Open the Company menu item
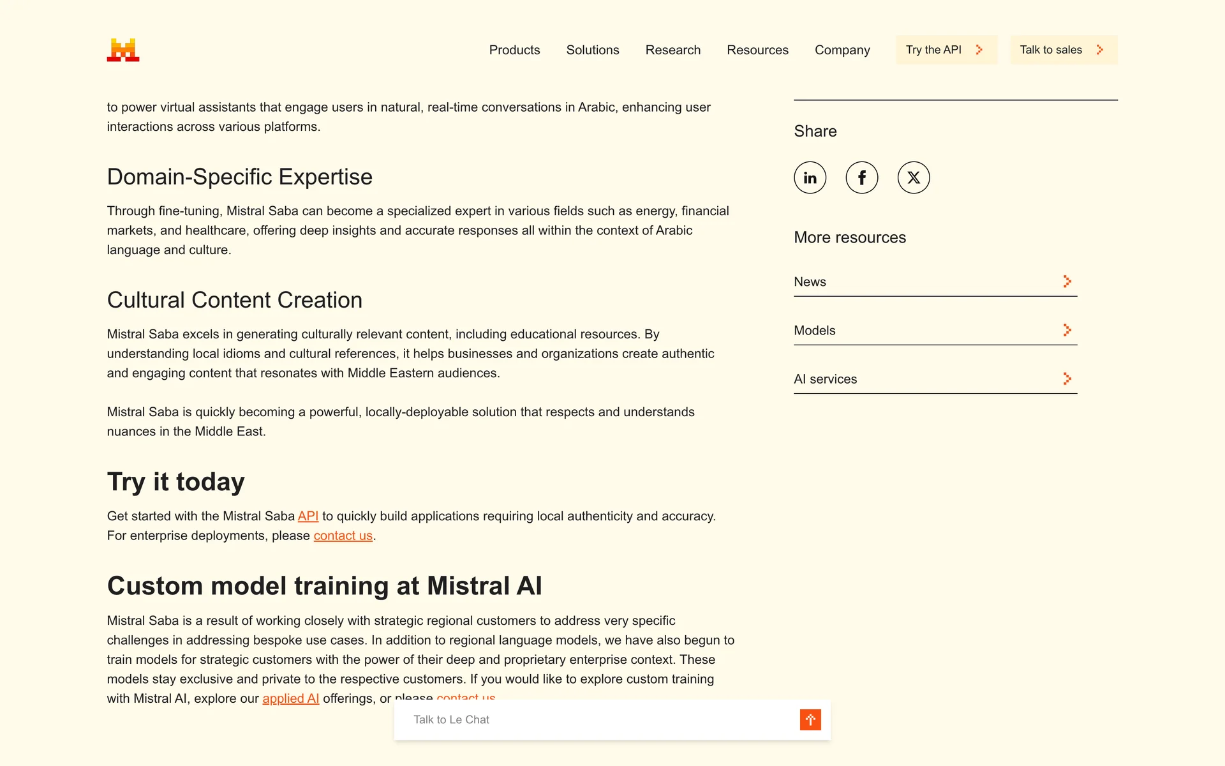The image size is (1225, 766). [842, 50]
